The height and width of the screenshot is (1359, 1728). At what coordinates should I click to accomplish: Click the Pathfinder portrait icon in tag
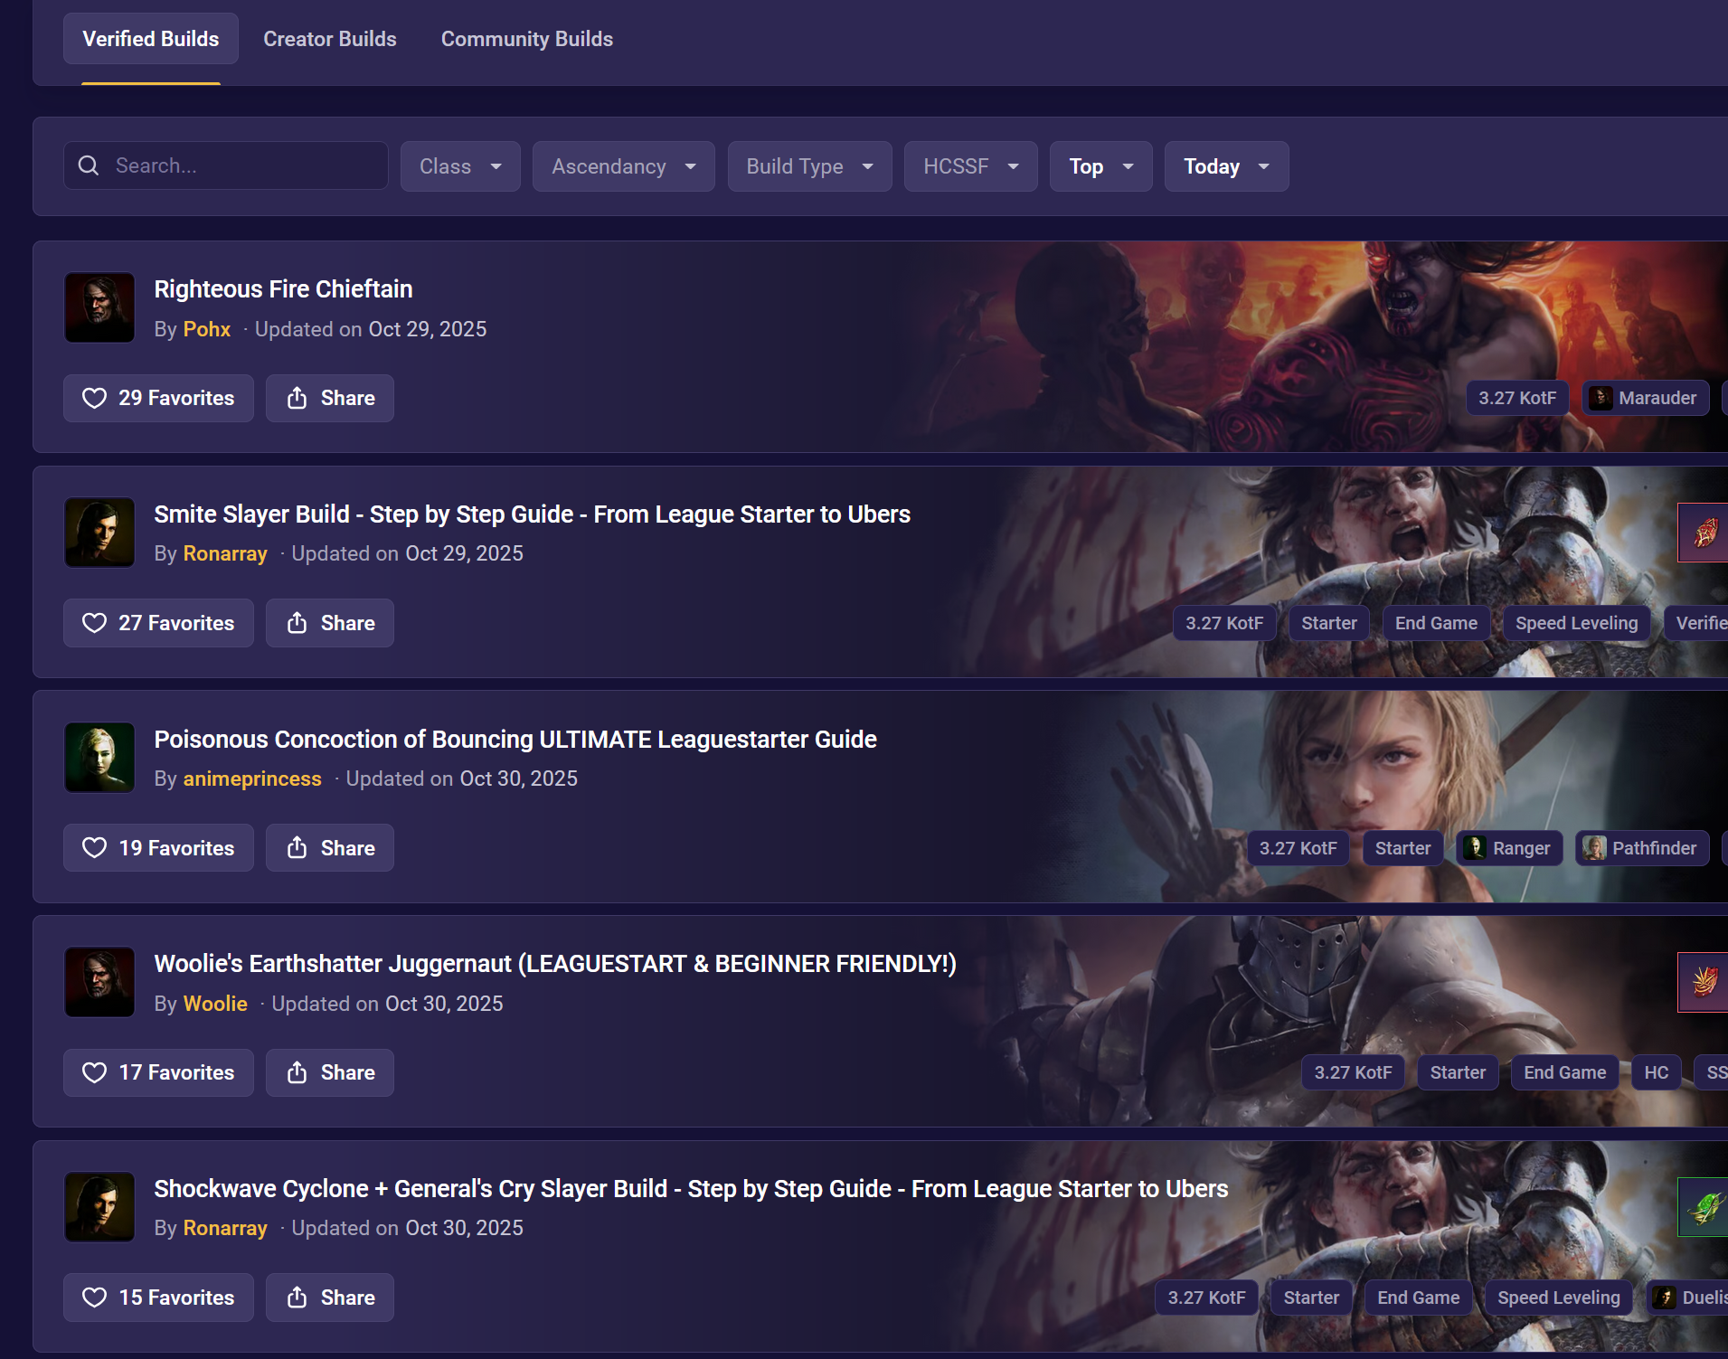pyautogui.click(x=1594, y=848)
